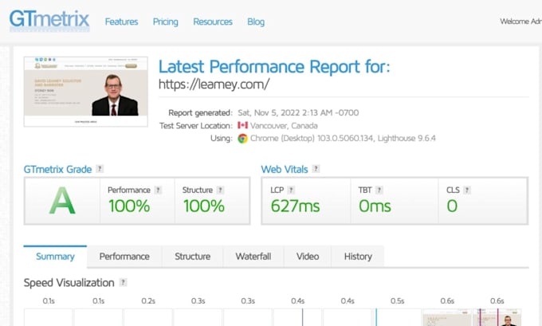Click the 0.2s filmstrip frame
This screenshot has width=542, height=326.
pyautogui.click(x=148, y=317)
